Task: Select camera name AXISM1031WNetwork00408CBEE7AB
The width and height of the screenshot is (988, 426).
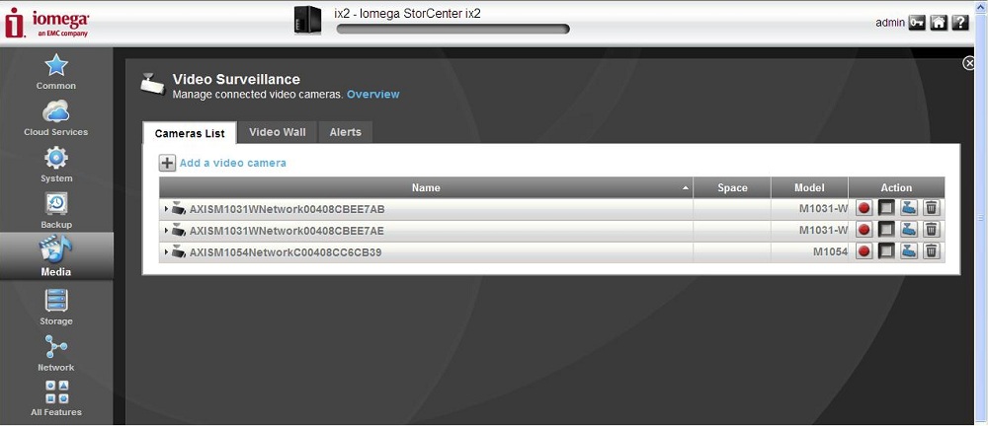Action: coord(288,209)
